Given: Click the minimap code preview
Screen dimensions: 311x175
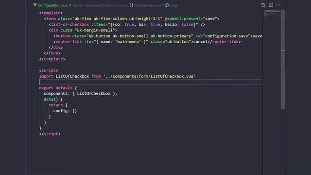Looking at the screenshot, I should 272,13.
